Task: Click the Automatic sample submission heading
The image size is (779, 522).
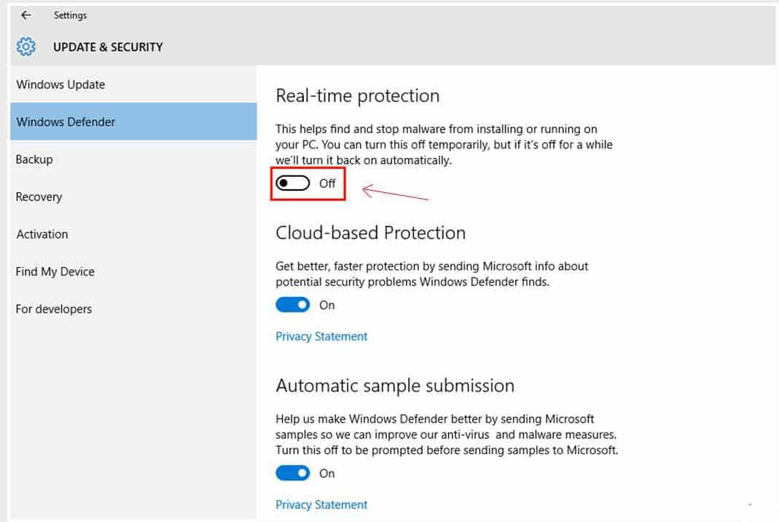Action: click(x=395, y=386)
